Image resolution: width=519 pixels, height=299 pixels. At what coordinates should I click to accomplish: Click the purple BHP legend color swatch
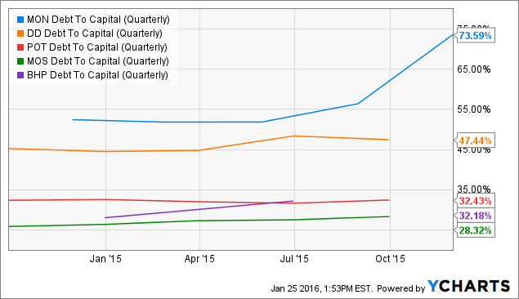pos(20,75)
